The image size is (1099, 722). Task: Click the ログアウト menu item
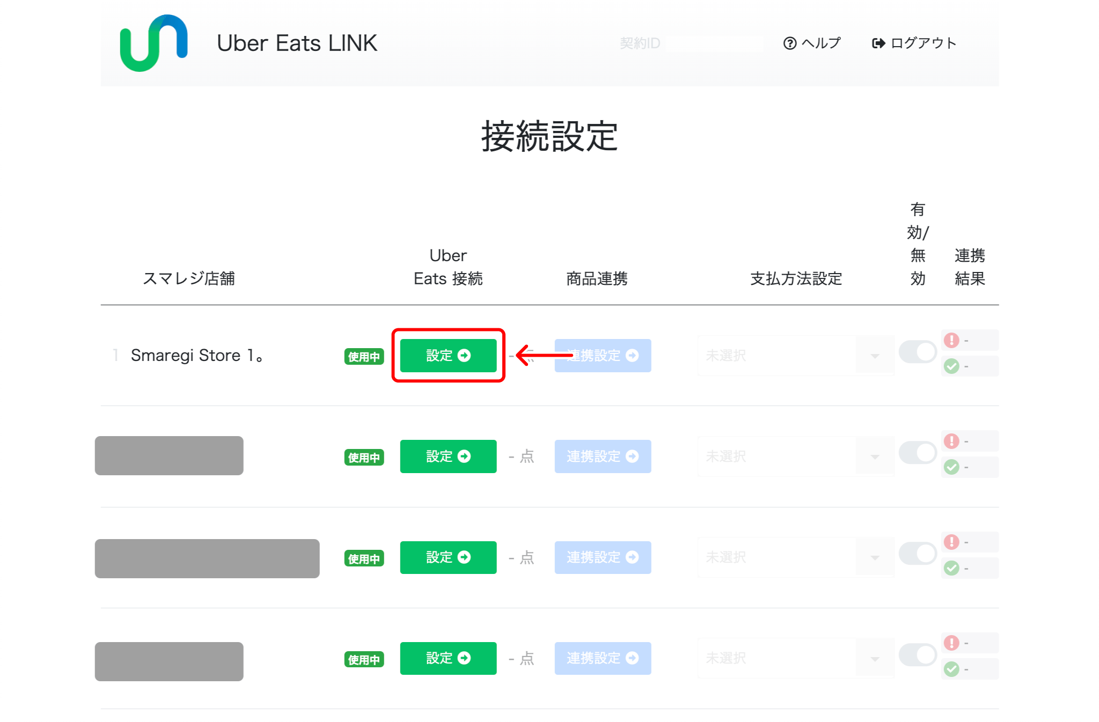pos(923,43)
